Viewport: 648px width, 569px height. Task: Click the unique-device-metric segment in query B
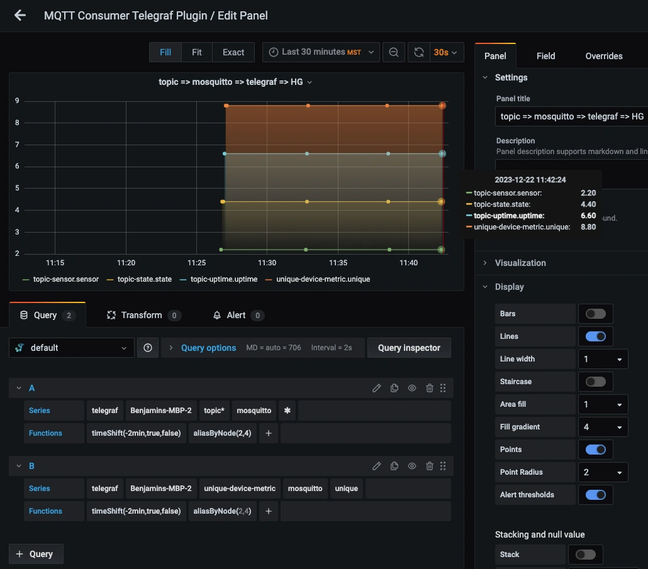(x=240, y=489)
